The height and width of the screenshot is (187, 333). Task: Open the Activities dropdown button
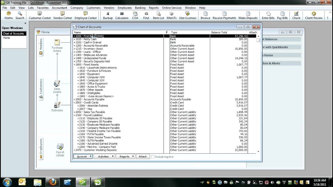click(104, 157)
